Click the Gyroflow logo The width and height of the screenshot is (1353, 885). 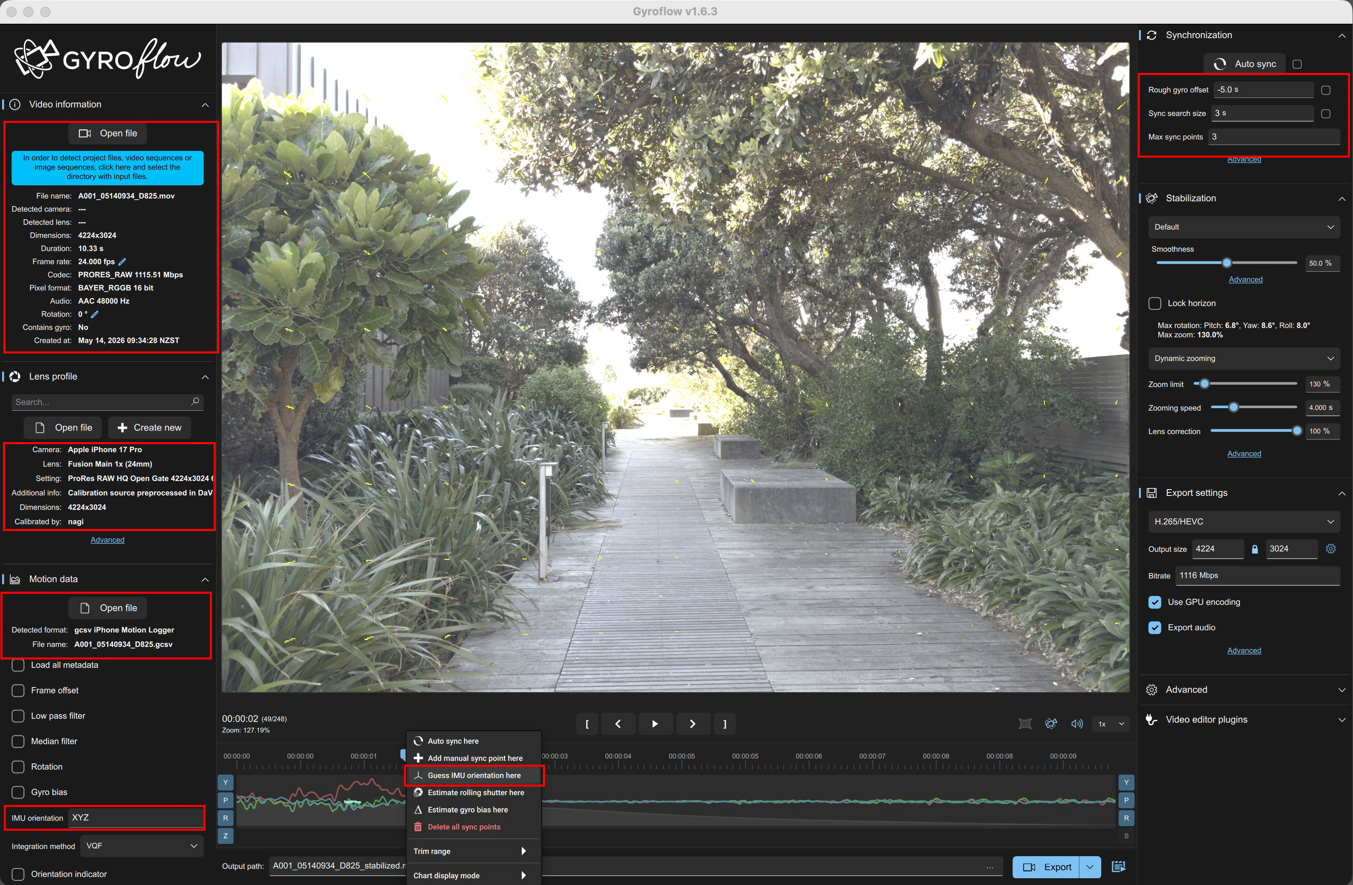(108, 58)
